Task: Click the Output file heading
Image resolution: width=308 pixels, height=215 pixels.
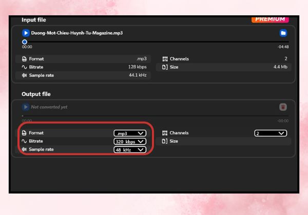Action: point(36,94)
